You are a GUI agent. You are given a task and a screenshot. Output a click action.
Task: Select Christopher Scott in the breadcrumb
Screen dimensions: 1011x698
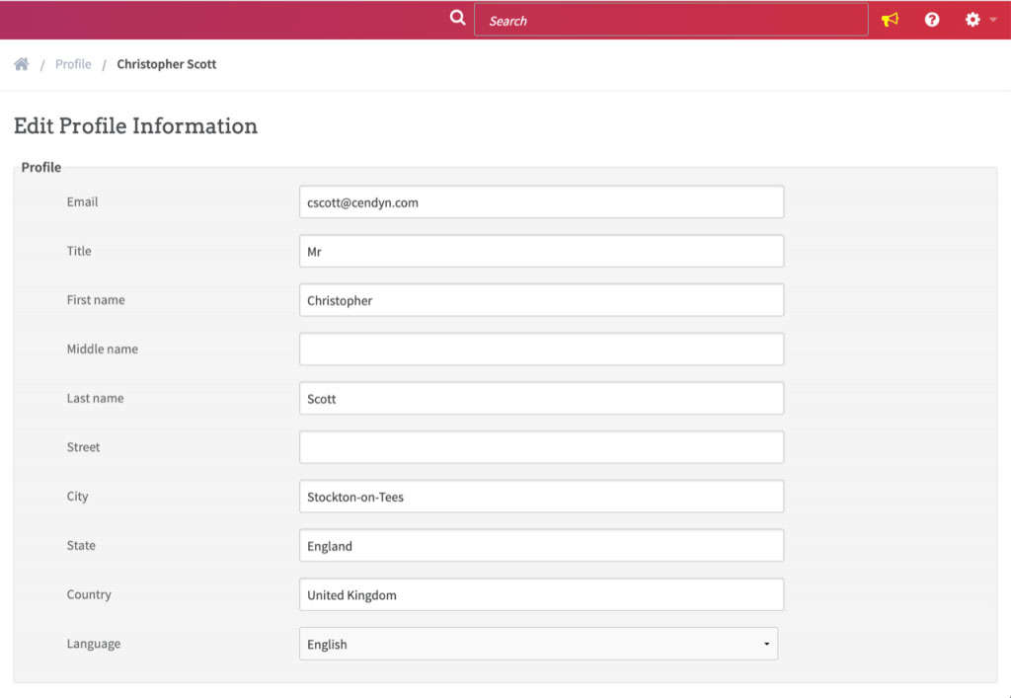(x=166, y=63)
